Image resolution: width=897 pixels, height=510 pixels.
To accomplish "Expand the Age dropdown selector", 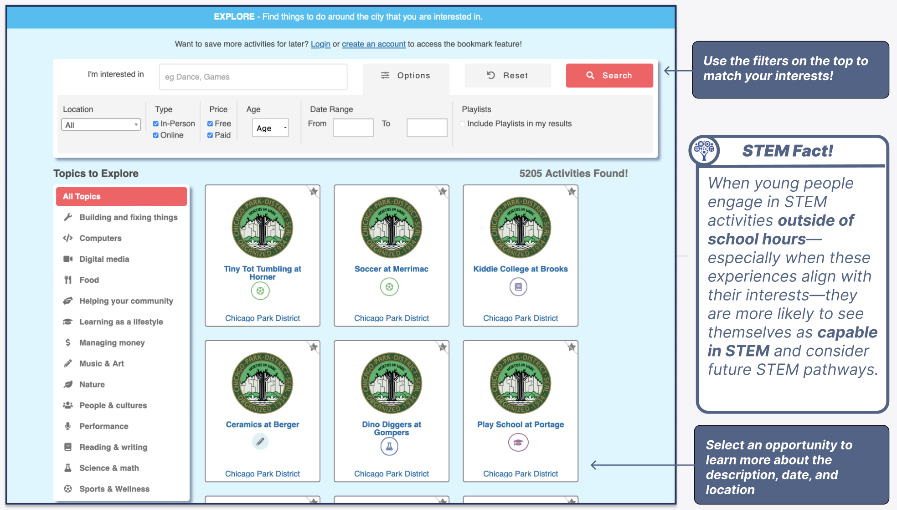I will tap(271, 128).
